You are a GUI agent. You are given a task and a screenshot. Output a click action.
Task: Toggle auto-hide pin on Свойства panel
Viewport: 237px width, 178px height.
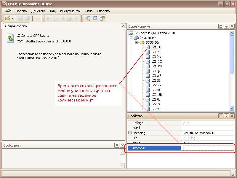226,116
